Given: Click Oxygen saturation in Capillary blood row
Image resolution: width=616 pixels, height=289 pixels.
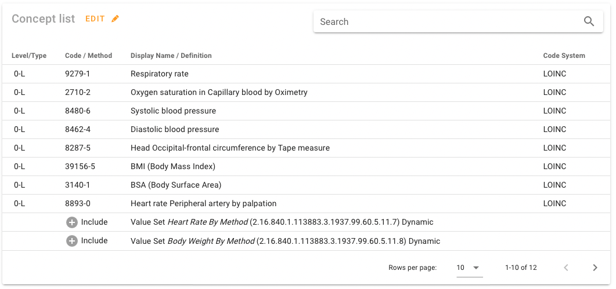Looking at the screenshot, I should click(x=219, y=93).
